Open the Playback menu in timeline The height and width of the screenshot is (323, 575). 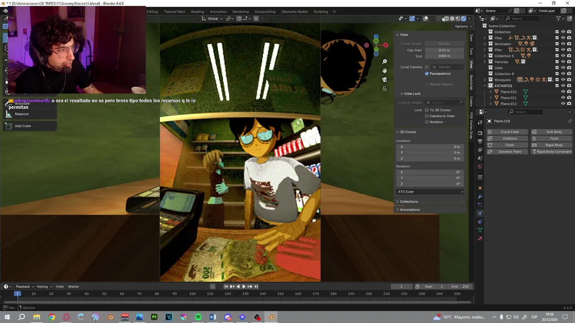pyautogui.click(x=25, y=287)
